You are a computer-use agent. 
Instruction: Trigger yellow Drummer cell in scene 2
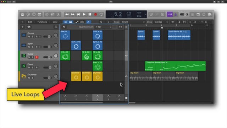(76, 76)
